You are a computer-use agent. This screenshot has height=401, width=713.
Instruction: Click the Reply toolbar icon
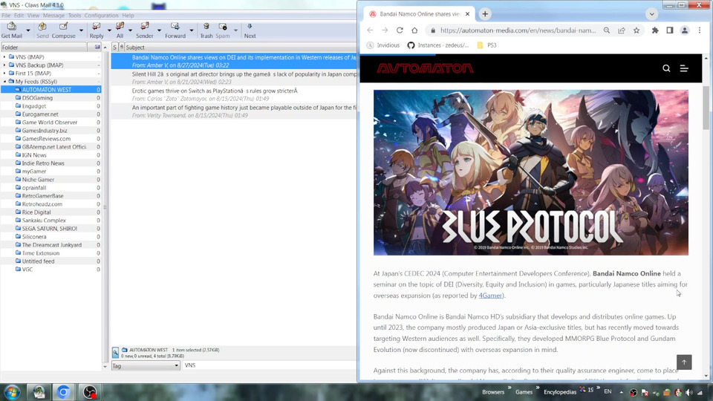click(97, 30)
